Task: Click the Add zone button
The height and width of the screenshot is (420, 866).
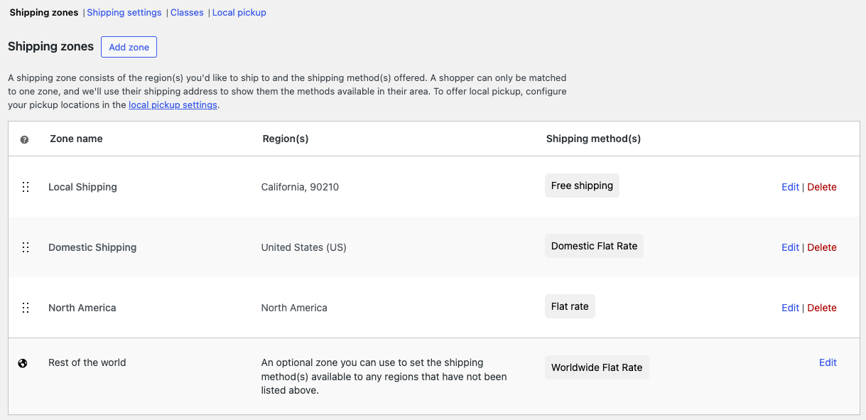Action: [x=129, y=47]
